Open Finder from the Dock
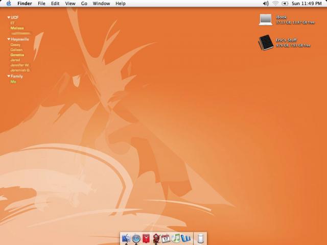Screen dimensions: 327x245 pyautogui.click(x=126, y=238)
